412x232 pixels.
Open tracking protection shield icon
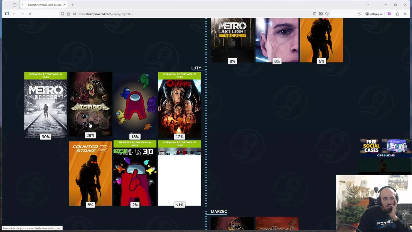click(62, 14)
